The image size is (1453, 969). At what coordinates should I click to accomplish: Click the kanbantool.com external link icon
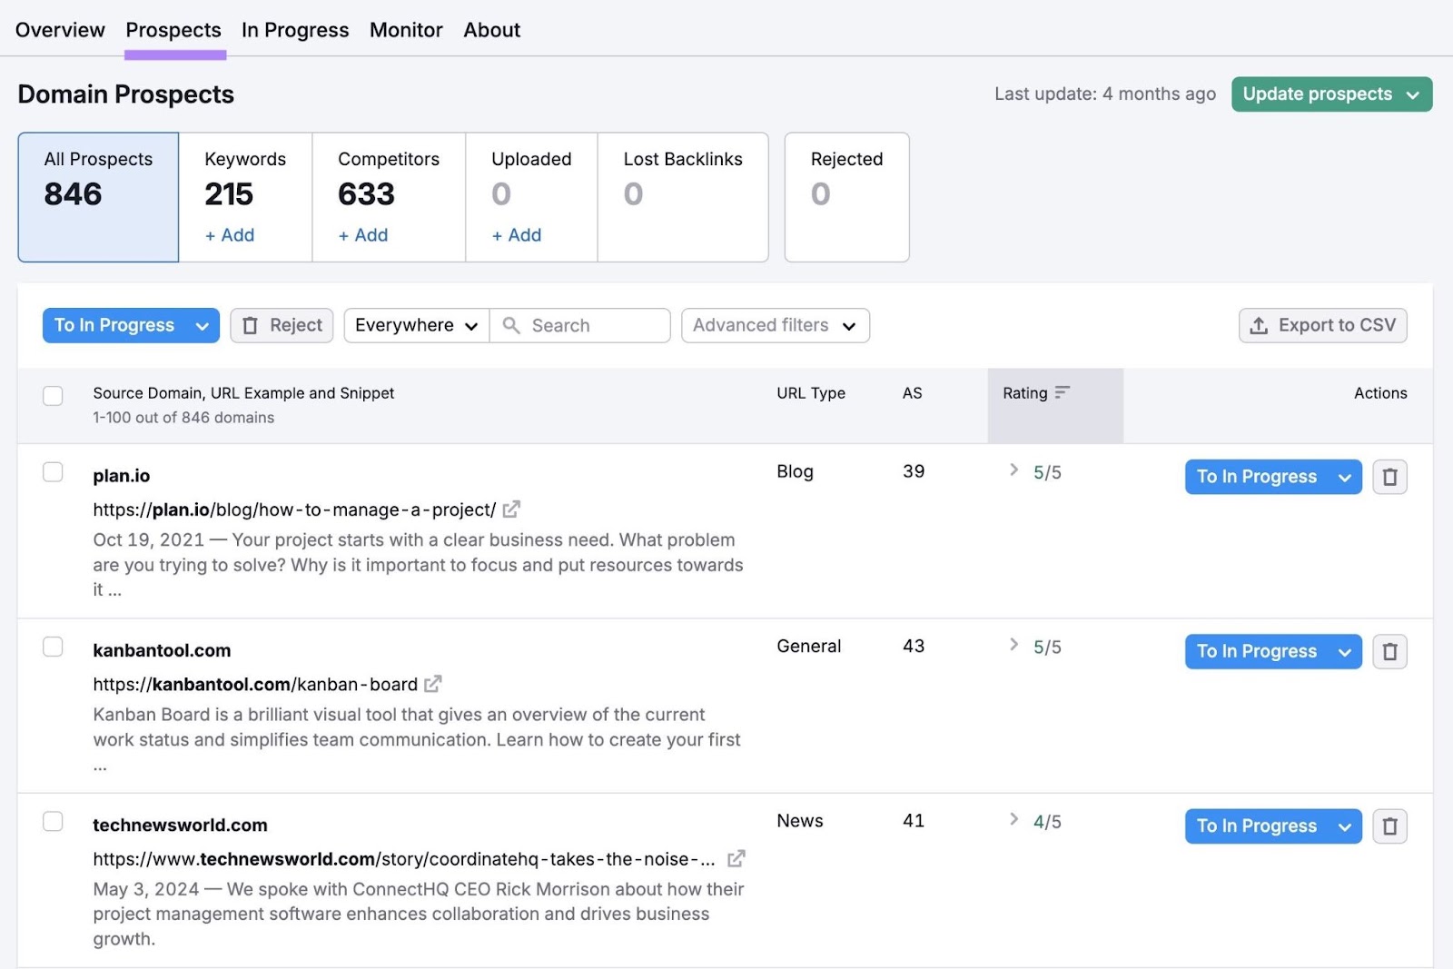point(434,684)
